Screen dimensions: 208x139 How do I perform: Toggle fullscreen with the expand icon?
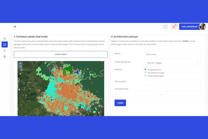pyautogui.click(x=165, y=27)
